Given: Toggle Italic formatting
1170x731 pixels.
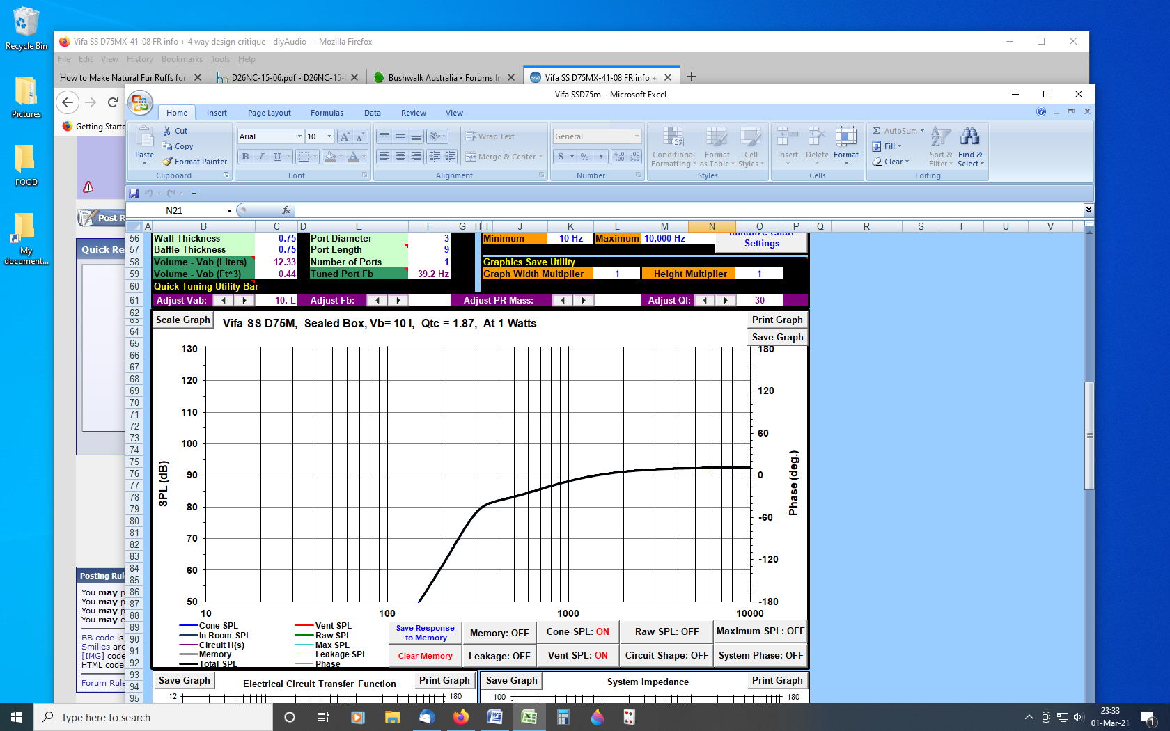Looking at the screenshot, I should [x=261, y=157].
